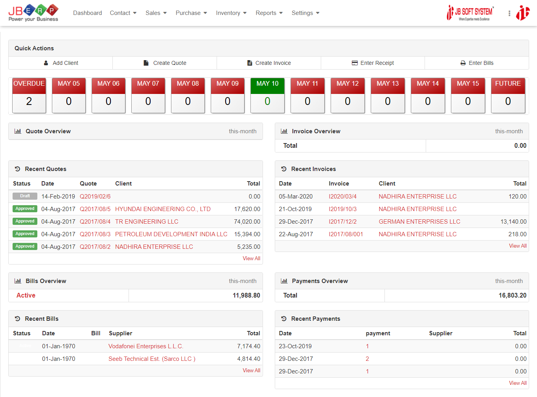
Task: Click the Bills Overview chart icon
Action: point(18,281)
